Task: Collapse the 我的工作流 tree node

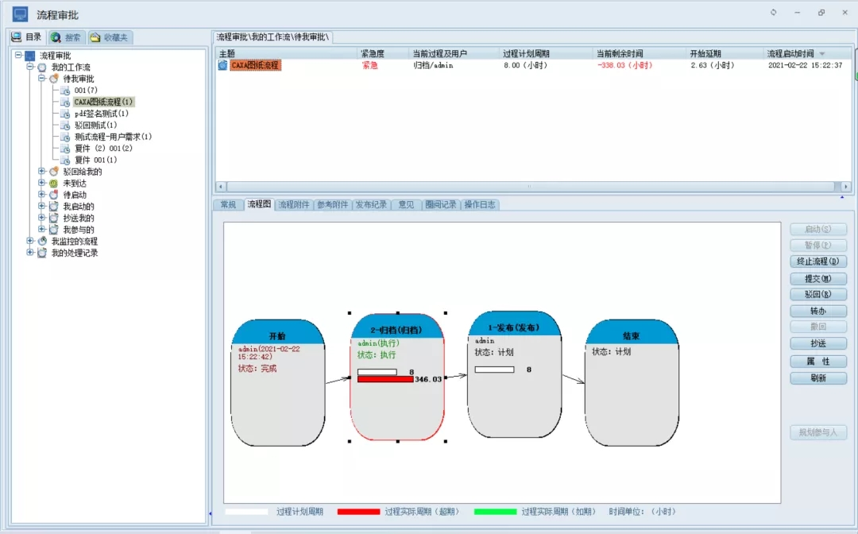Action: [x=30, y=68]
